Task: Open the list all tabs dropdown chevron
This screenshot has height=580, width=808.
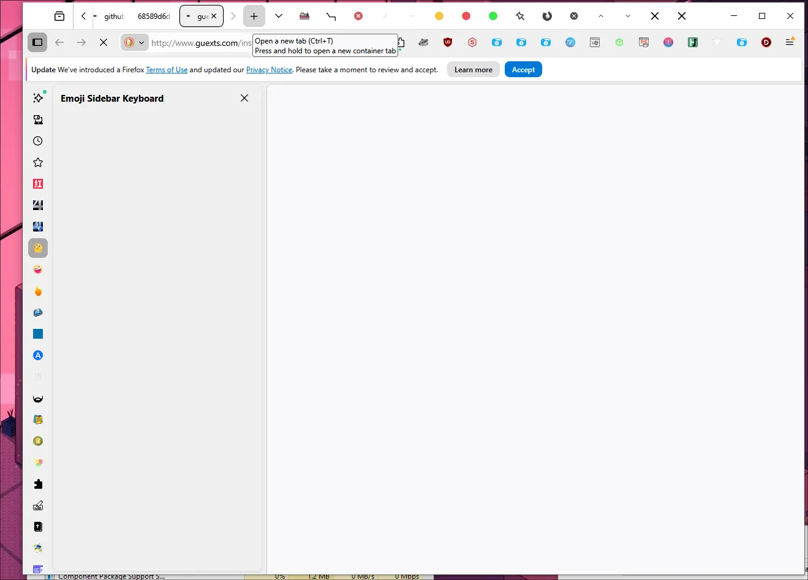Action: (x=279, y=16)
